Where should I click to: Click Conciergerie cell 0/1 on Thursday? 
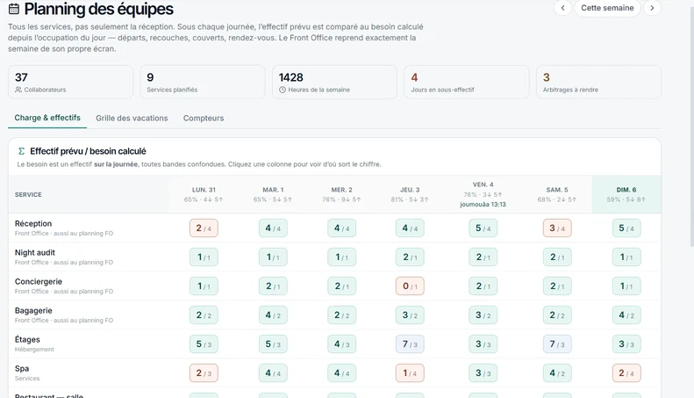point(410,286)
